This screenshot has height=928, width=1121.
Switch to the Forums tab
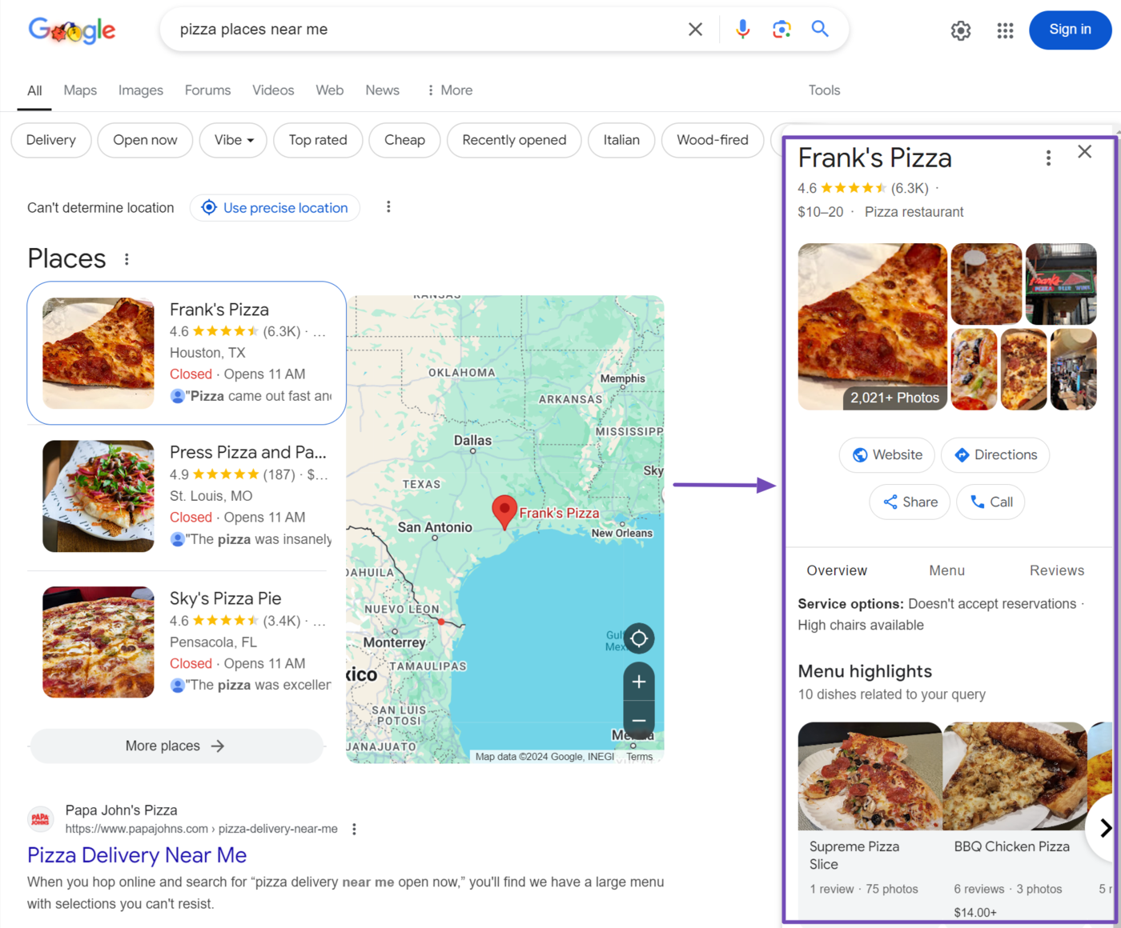[207, 90]
